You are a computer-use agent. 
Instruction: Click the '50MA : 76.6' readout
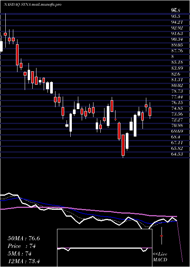pyautogui.click(x=24, y=238)
